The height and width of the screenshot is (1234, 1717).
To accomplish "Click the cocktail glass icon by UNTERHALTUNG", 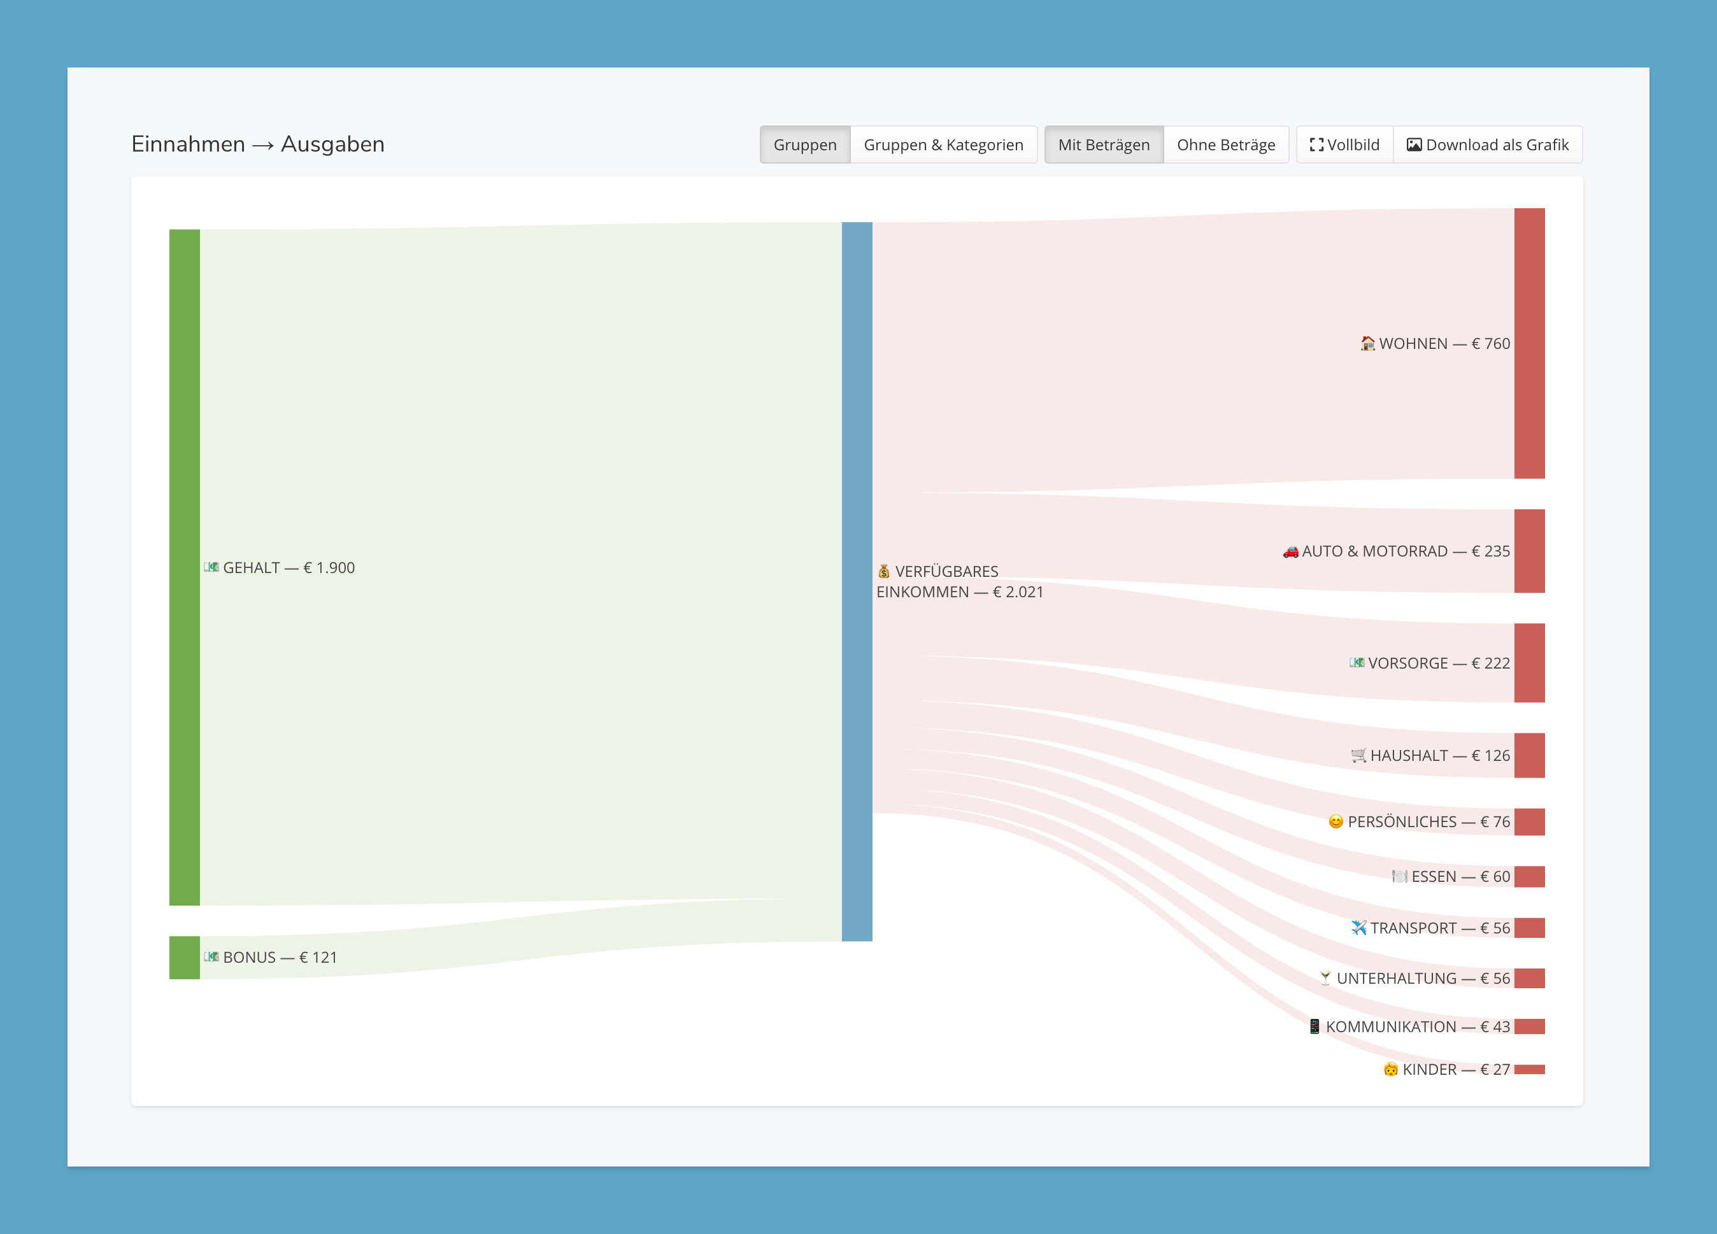I will (1325, 978).
